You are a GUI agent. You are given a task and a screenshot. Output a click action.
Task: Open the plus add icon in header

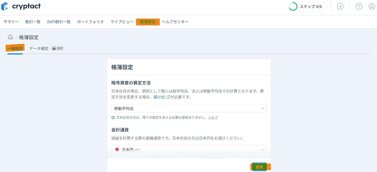pos(340,7)
